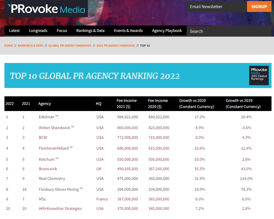Go to the Longreads section
This screenshot has width=274, height=219.
pos(38,31)
